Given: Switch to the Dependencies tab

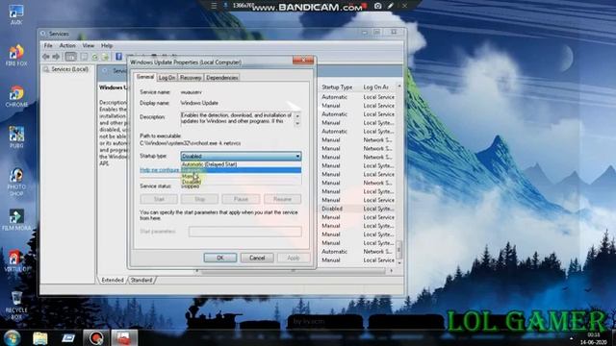Looking at the screenshot, I should click(222, 78).
